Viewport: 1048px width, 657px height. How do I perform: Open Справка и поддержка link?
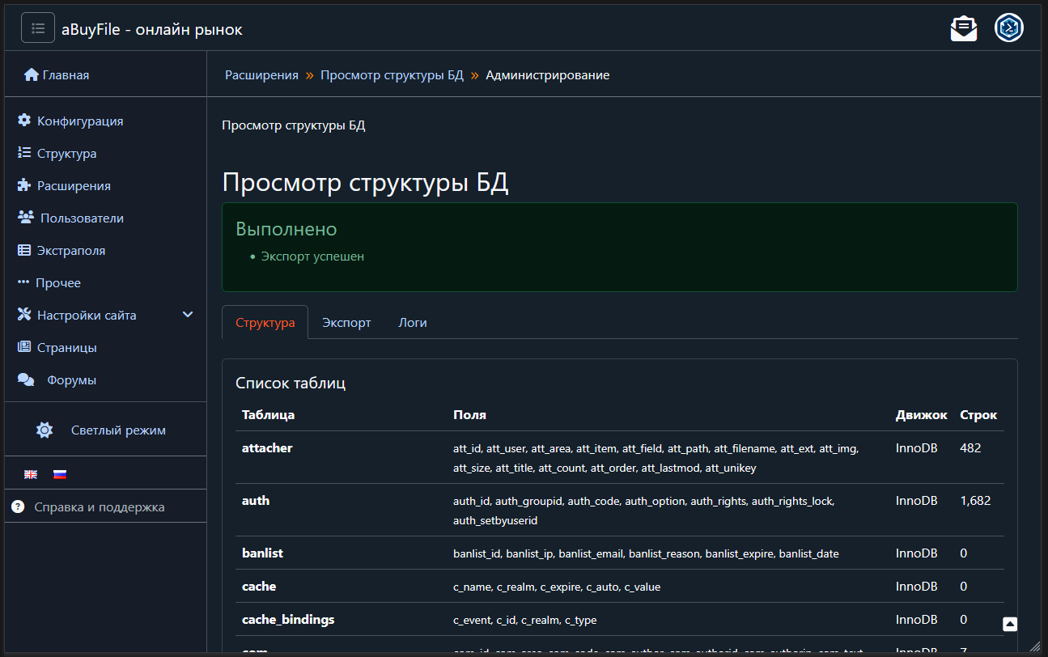coord(100,507)
